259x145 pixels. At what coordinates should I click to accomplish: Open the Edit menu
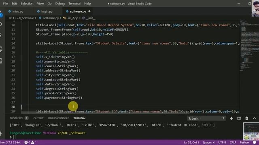click(14, 4)
